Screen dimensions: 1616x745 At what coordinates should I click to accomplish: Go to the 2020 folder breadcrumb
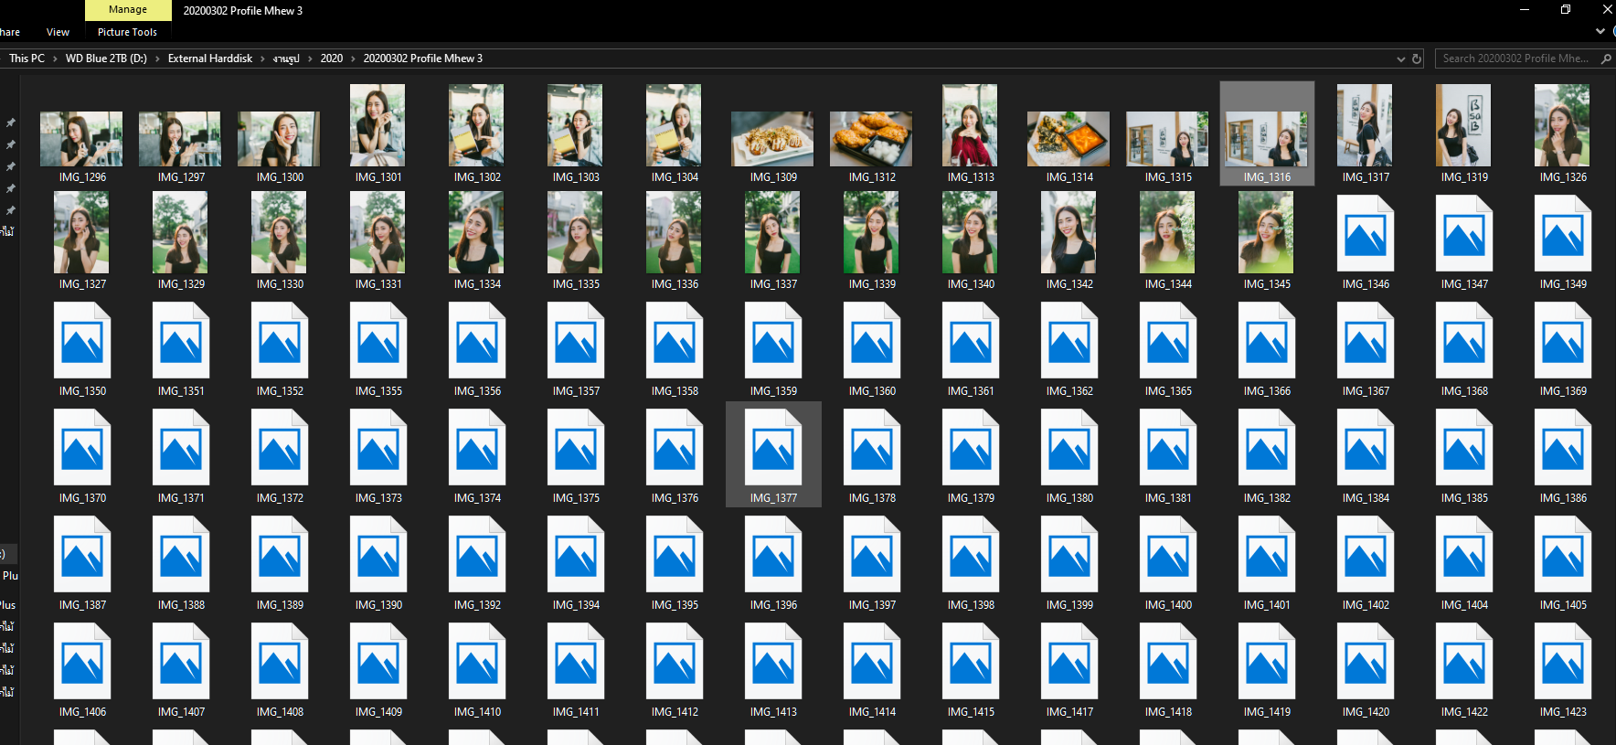[331, 59]
